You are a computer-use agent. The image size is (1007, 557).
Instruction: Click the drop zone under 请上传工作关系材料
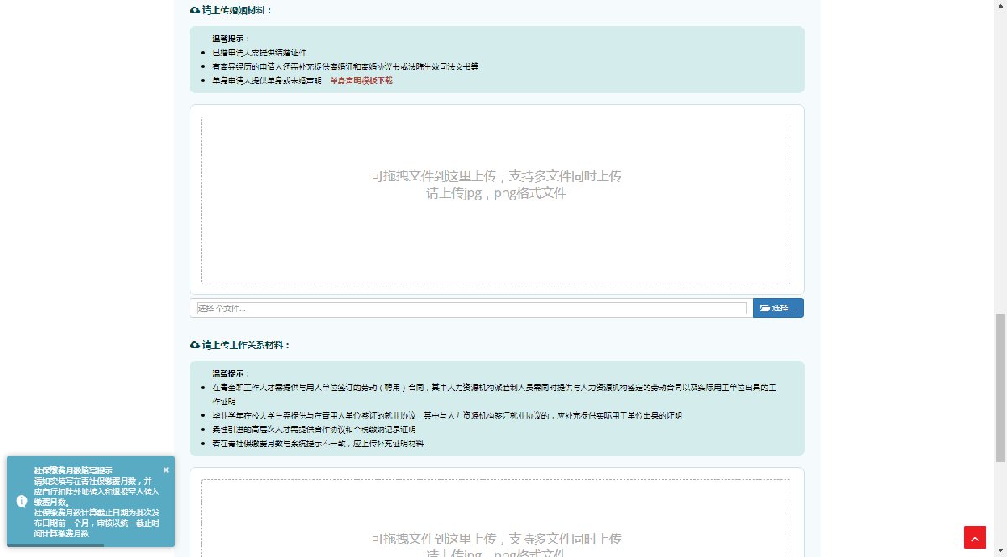point(496,518)
